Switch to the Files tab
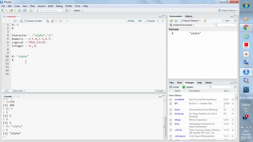Screen dimensions: 253x142 pyautogui.click(x=172, y=82)
